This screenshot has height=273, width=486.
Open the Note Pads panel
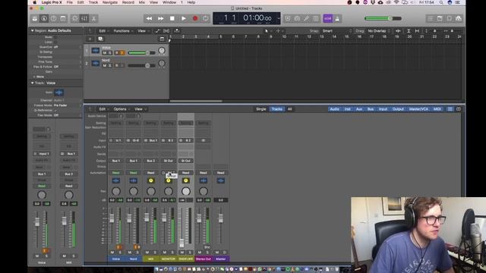pyautogui.click(x=440, y=18)
